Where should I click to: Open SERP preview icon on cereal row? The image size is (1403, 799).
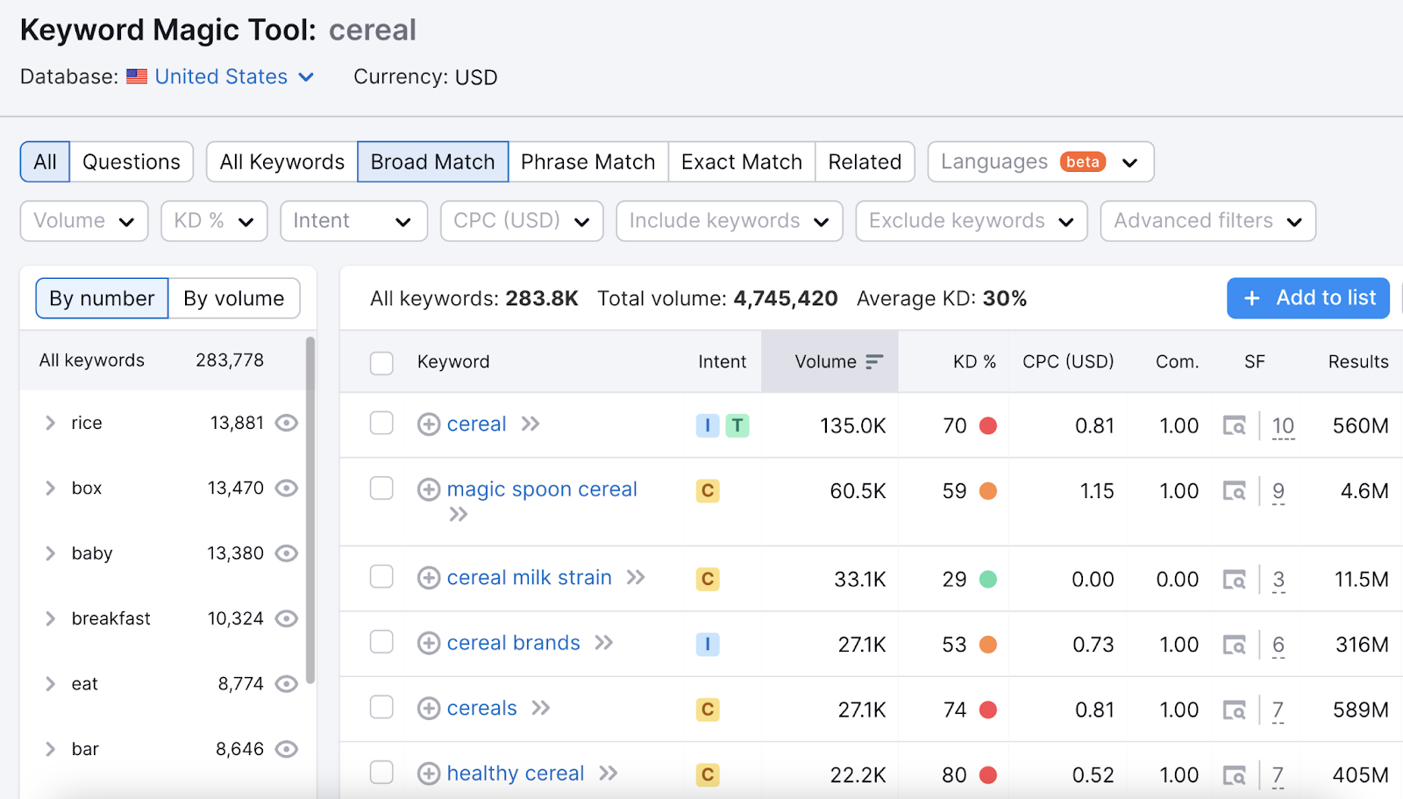pos(1235,425)
